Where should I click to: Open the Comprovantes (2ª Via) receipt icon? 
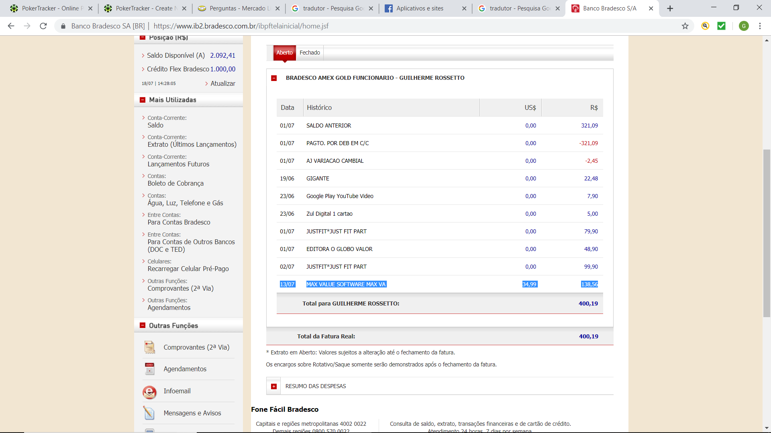click(x=149, y=347)
